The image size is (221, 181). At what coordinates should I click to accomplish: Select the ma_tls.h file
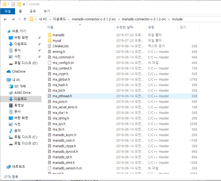pyautogui.click(x=58, y=129)
